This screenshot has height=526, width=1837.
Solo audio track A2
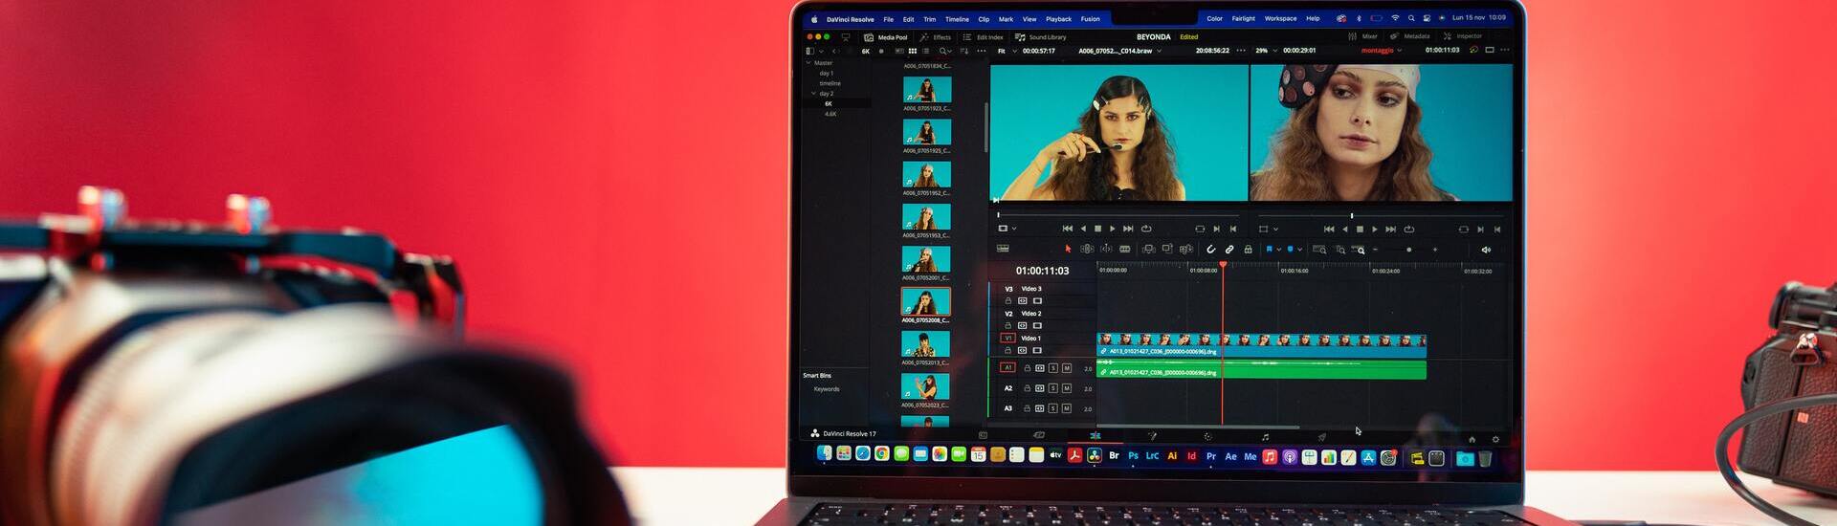coord(1053,388)
